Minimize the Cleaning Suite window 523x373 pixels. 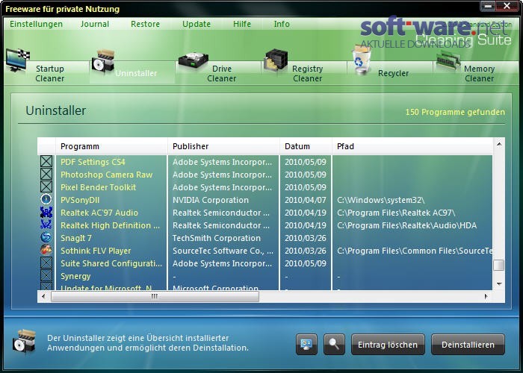point(487,6)
